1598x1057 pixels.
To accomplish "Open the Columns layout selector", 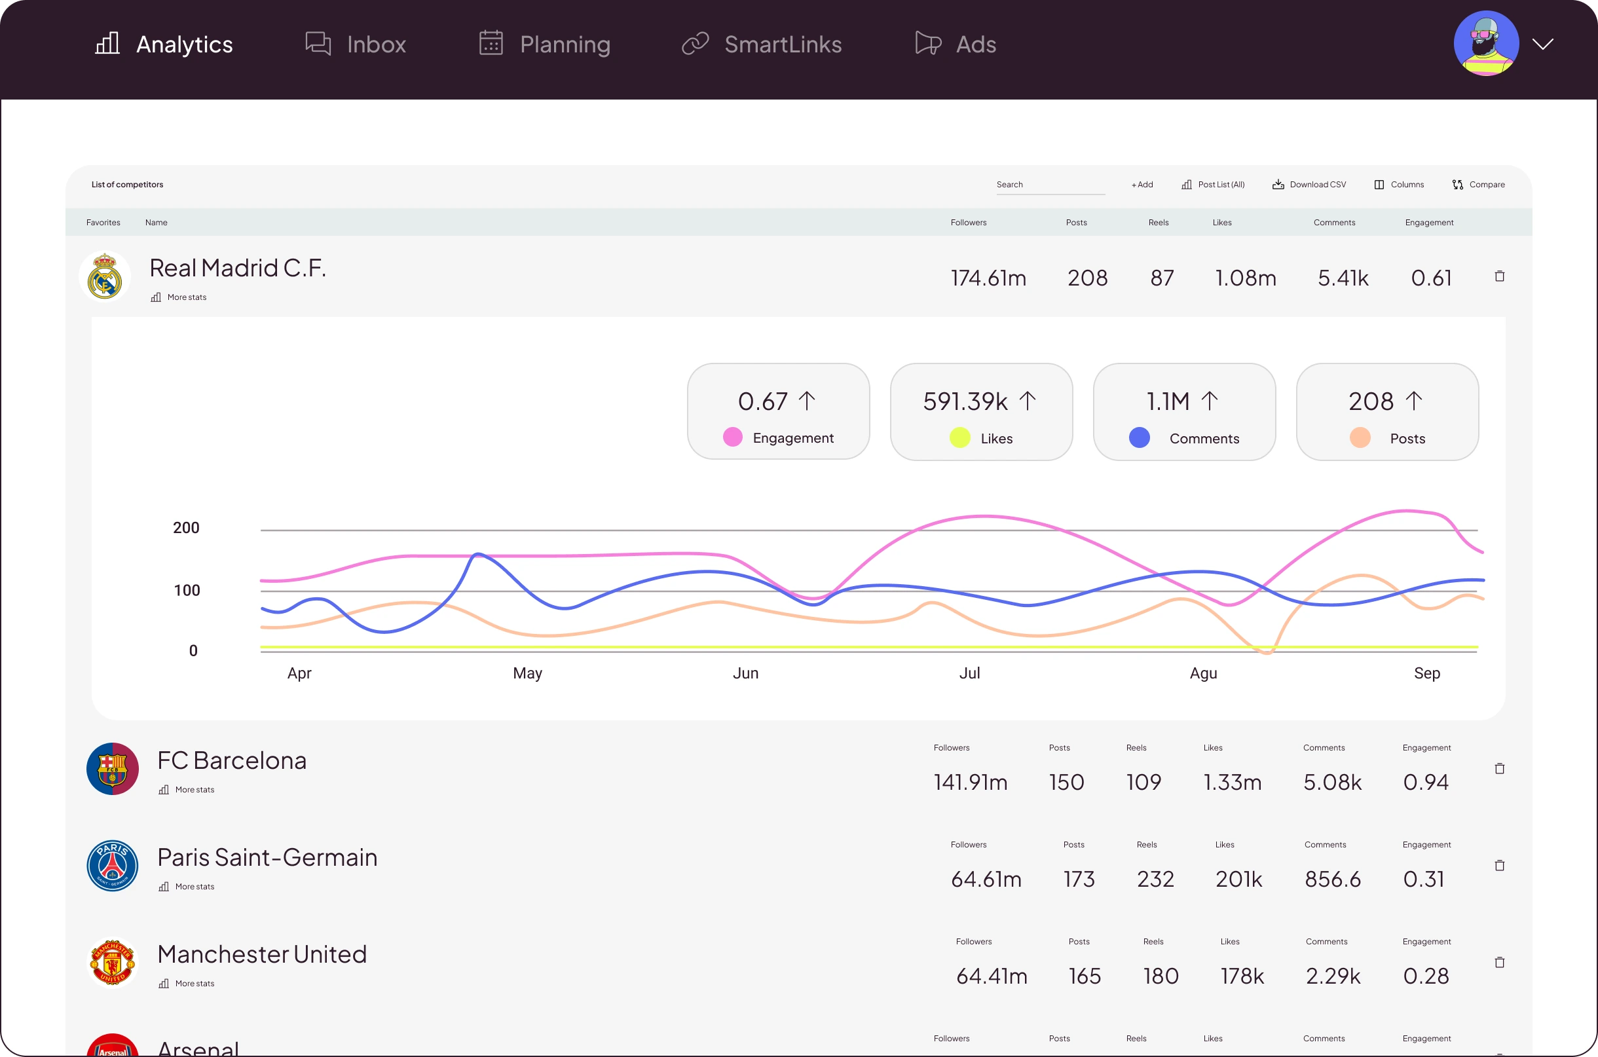I will click(1379, 185).
